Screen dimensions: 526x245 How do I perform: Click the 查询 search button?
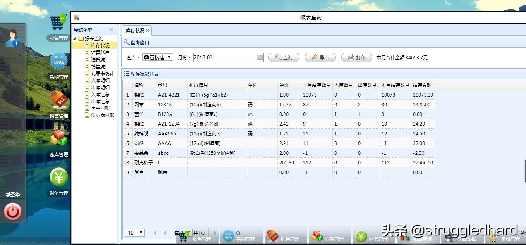[284, 57]
